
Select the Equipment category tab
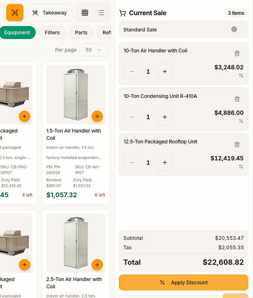point(17,33)
